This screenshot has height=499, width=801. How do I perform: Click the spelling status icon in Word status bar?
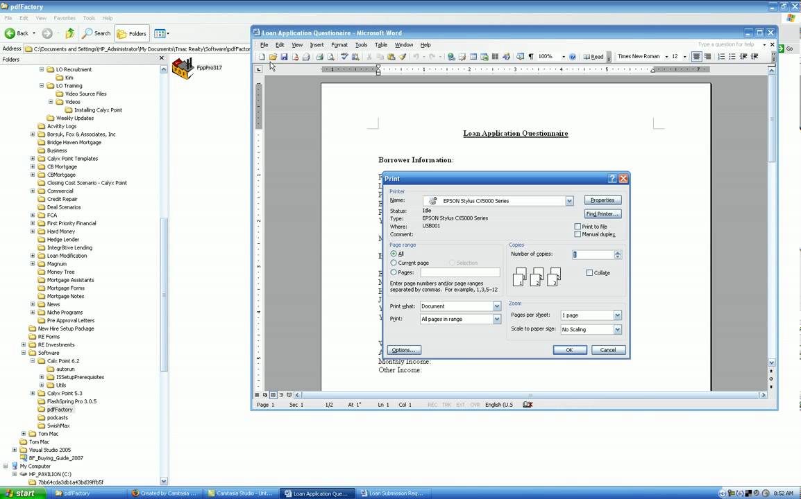(x=528, y=405)
